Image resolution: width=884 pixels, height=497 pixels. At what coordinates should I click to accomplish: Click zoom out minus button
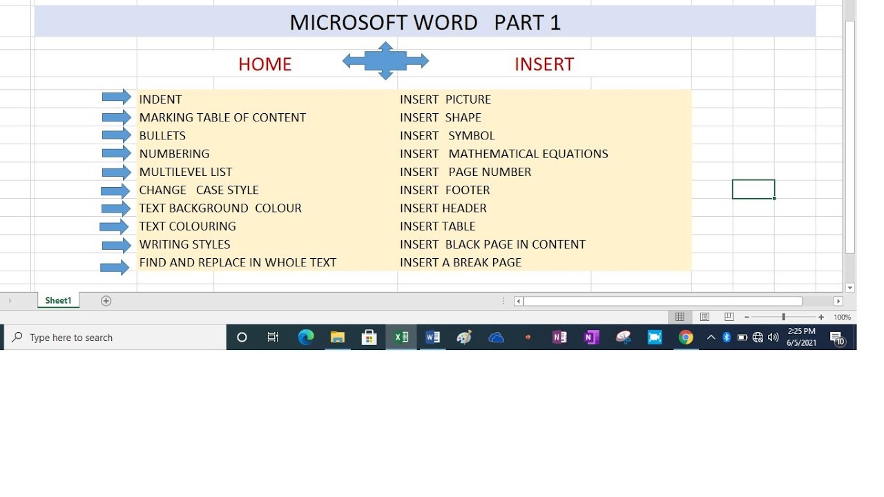(747, 318)
